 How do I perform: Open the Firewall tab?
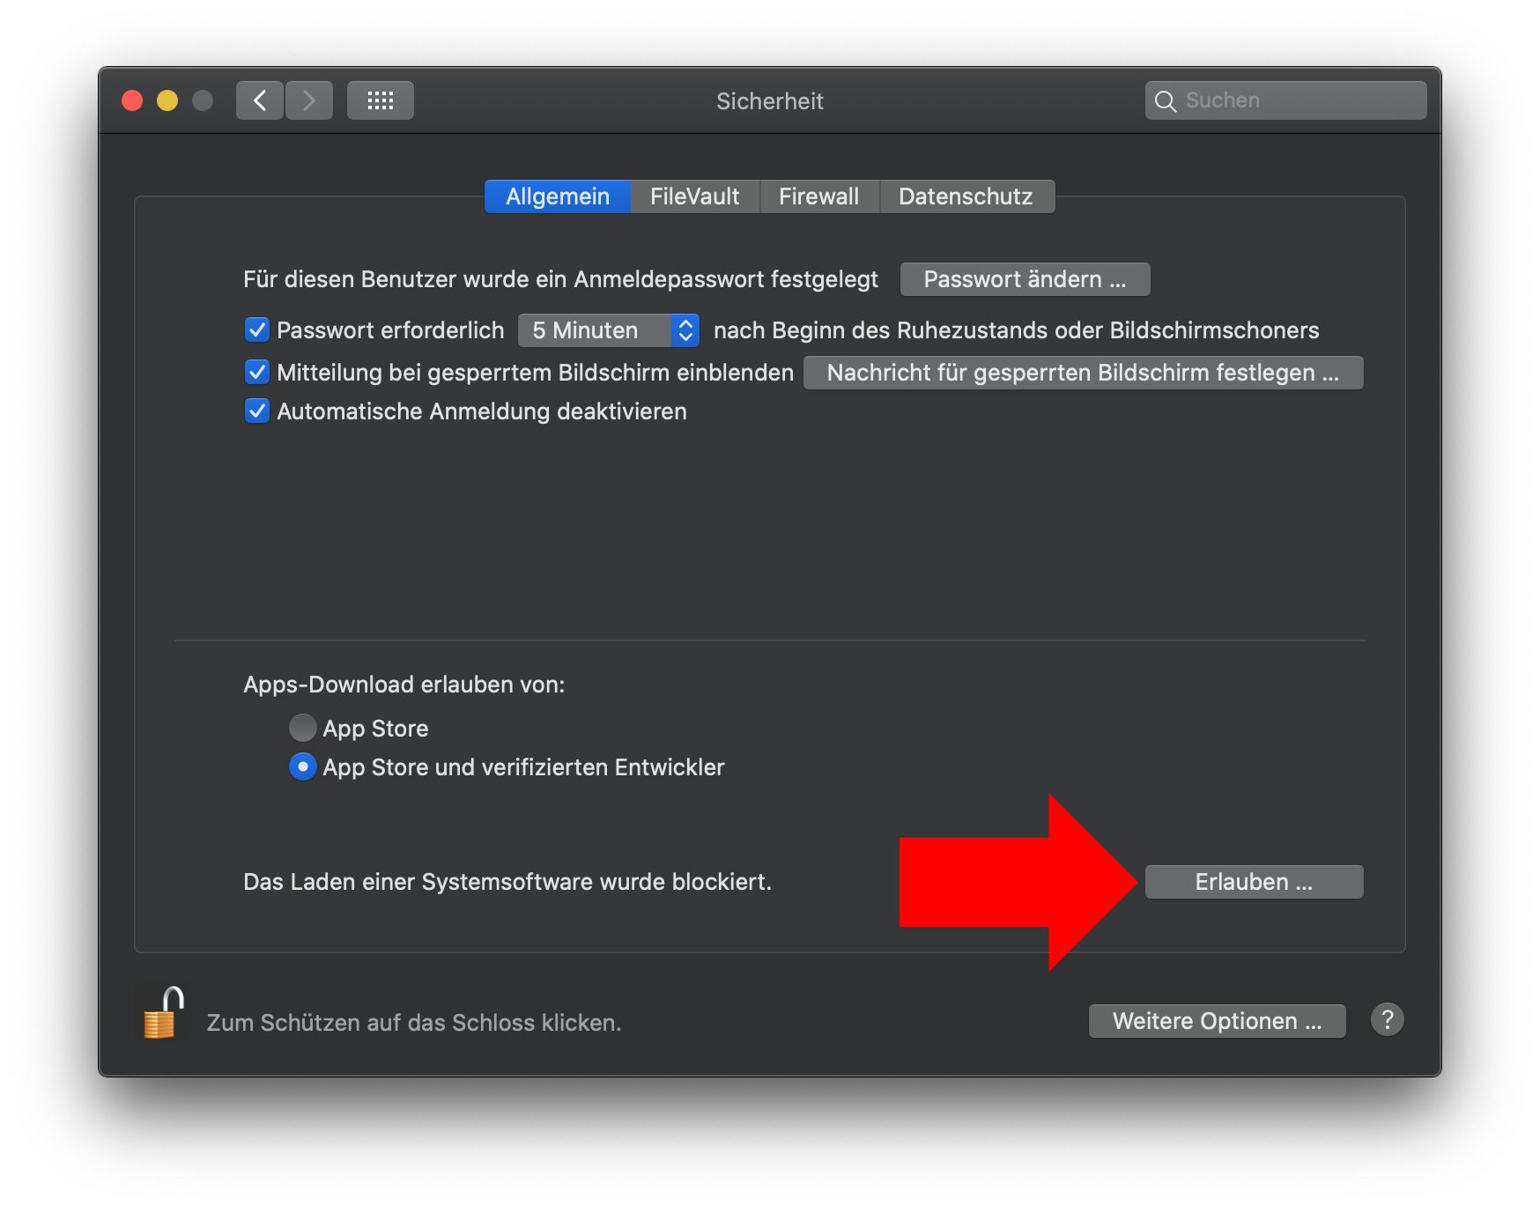[818, 196]
